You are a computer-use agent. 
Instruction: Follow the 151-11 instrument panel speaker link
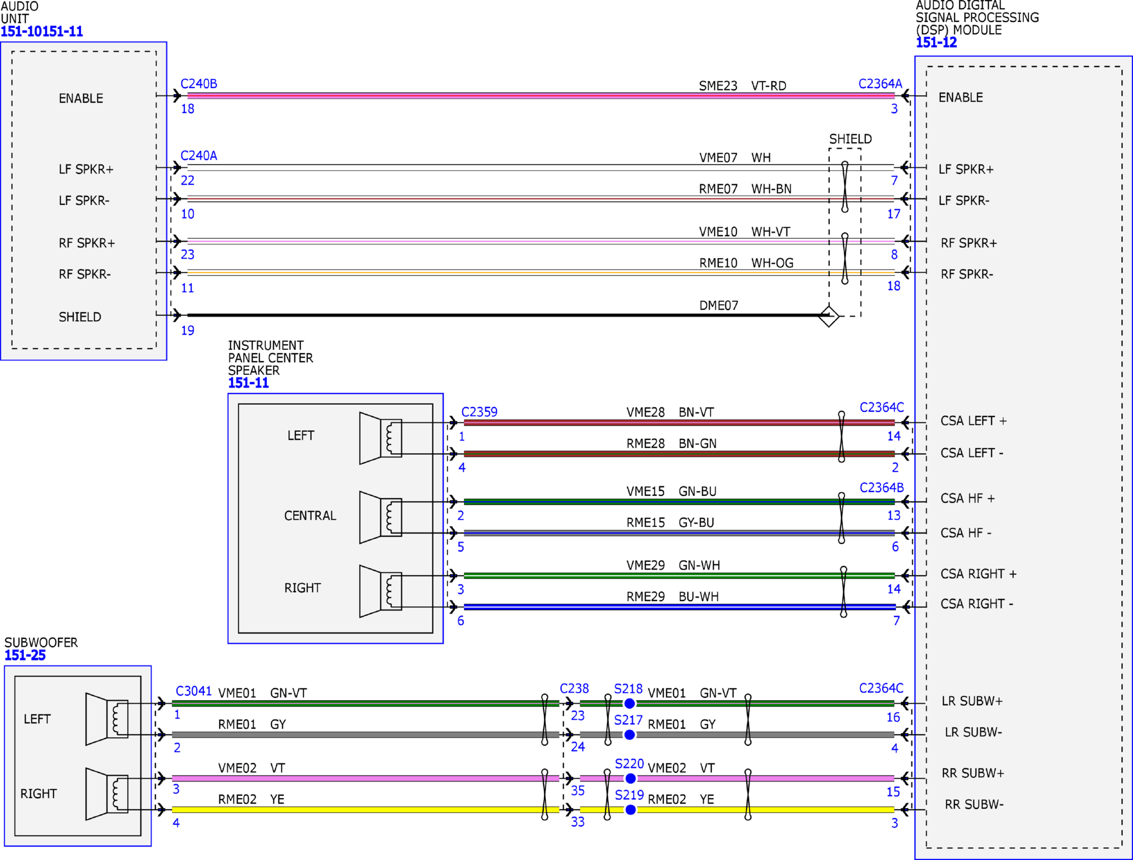(247, 382)
